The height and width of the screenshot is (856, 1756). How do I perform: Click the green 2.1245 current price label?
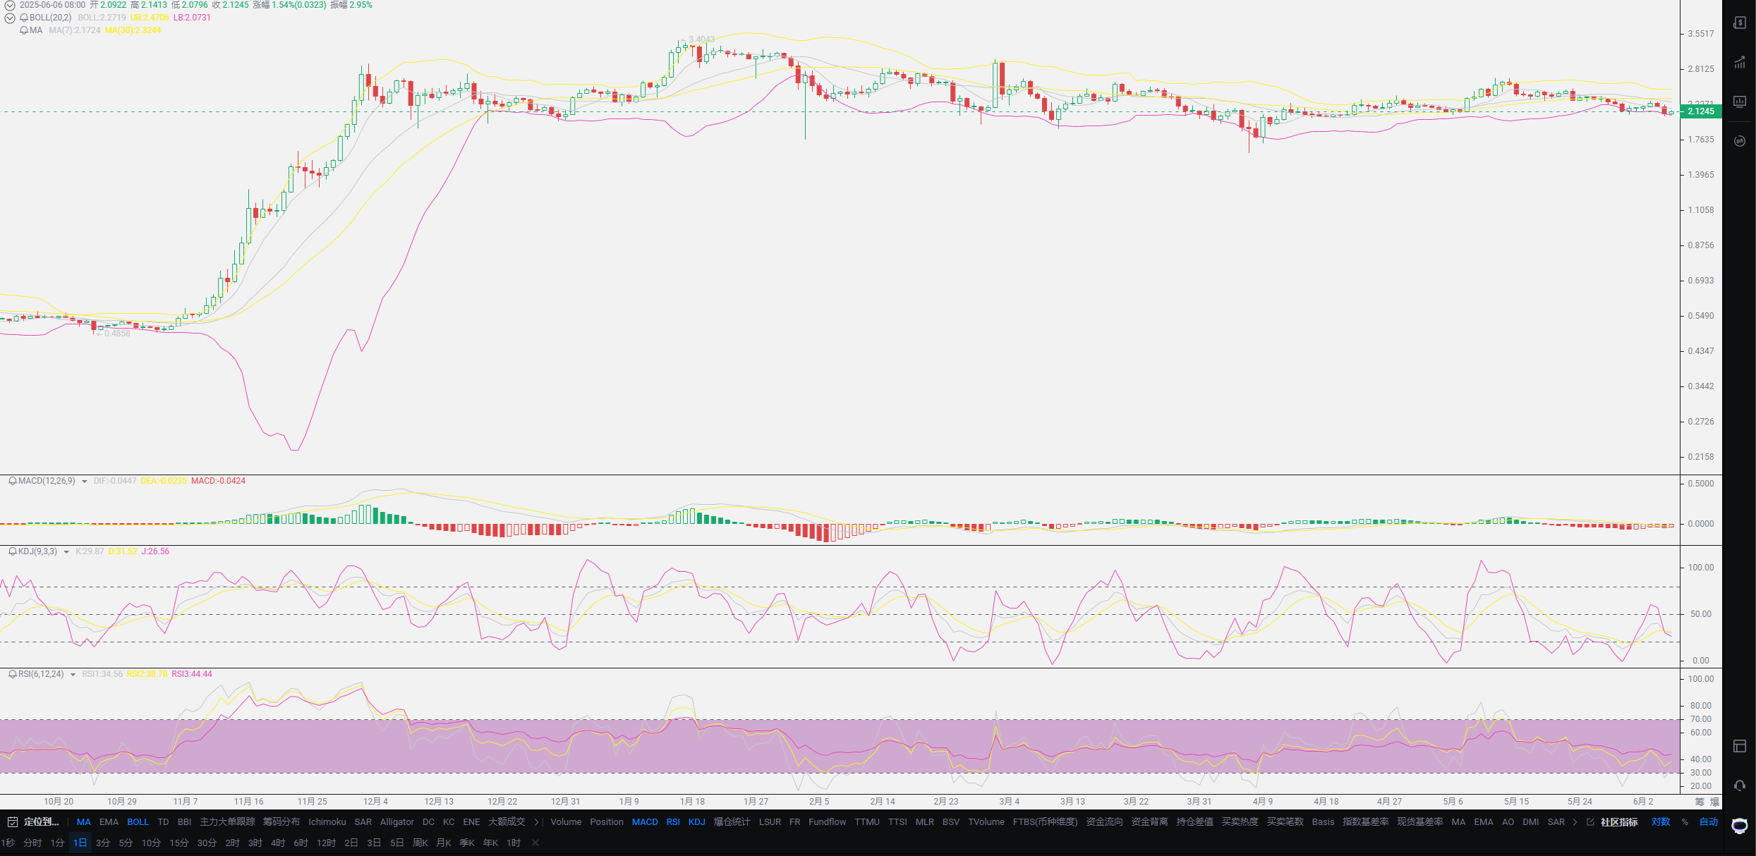[x=1701, y=111]
